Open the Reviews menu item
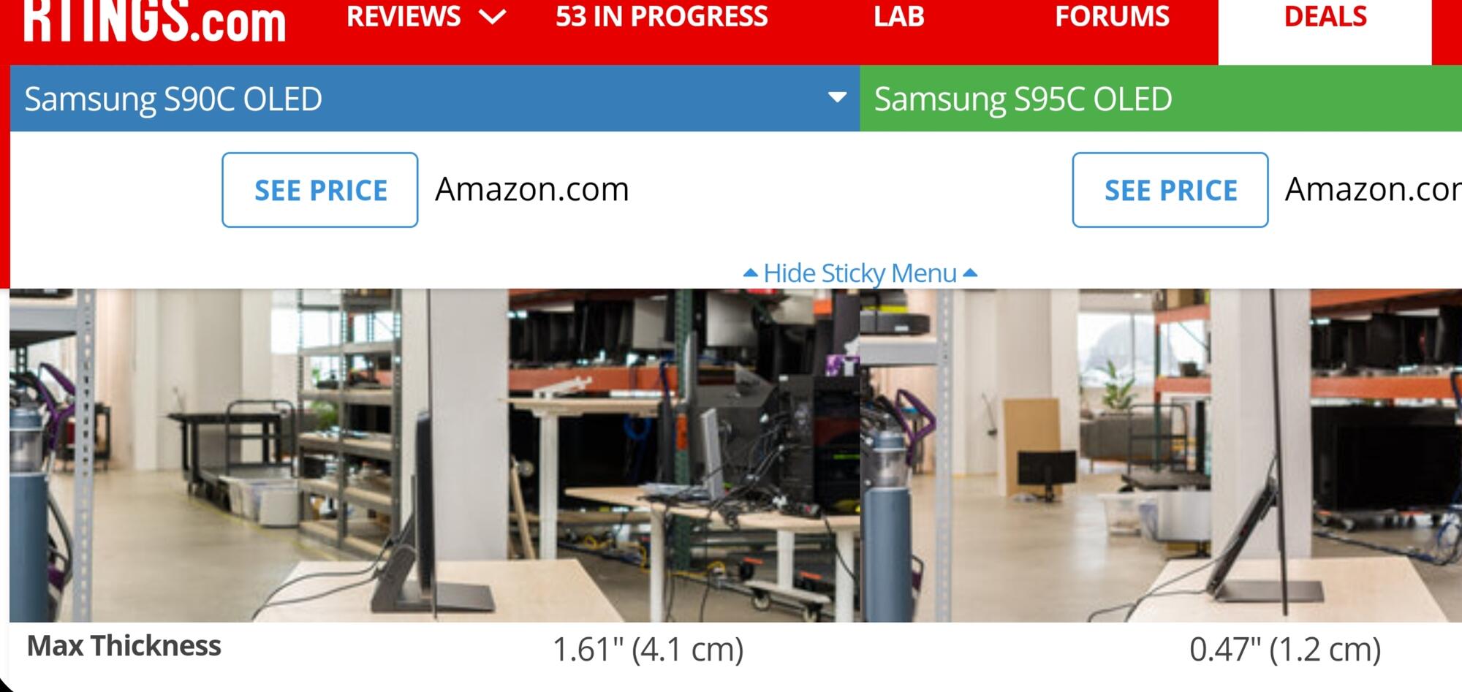The height and width of the screenshot is (692, 1462). pyautogui.click(x=404, y=16)
